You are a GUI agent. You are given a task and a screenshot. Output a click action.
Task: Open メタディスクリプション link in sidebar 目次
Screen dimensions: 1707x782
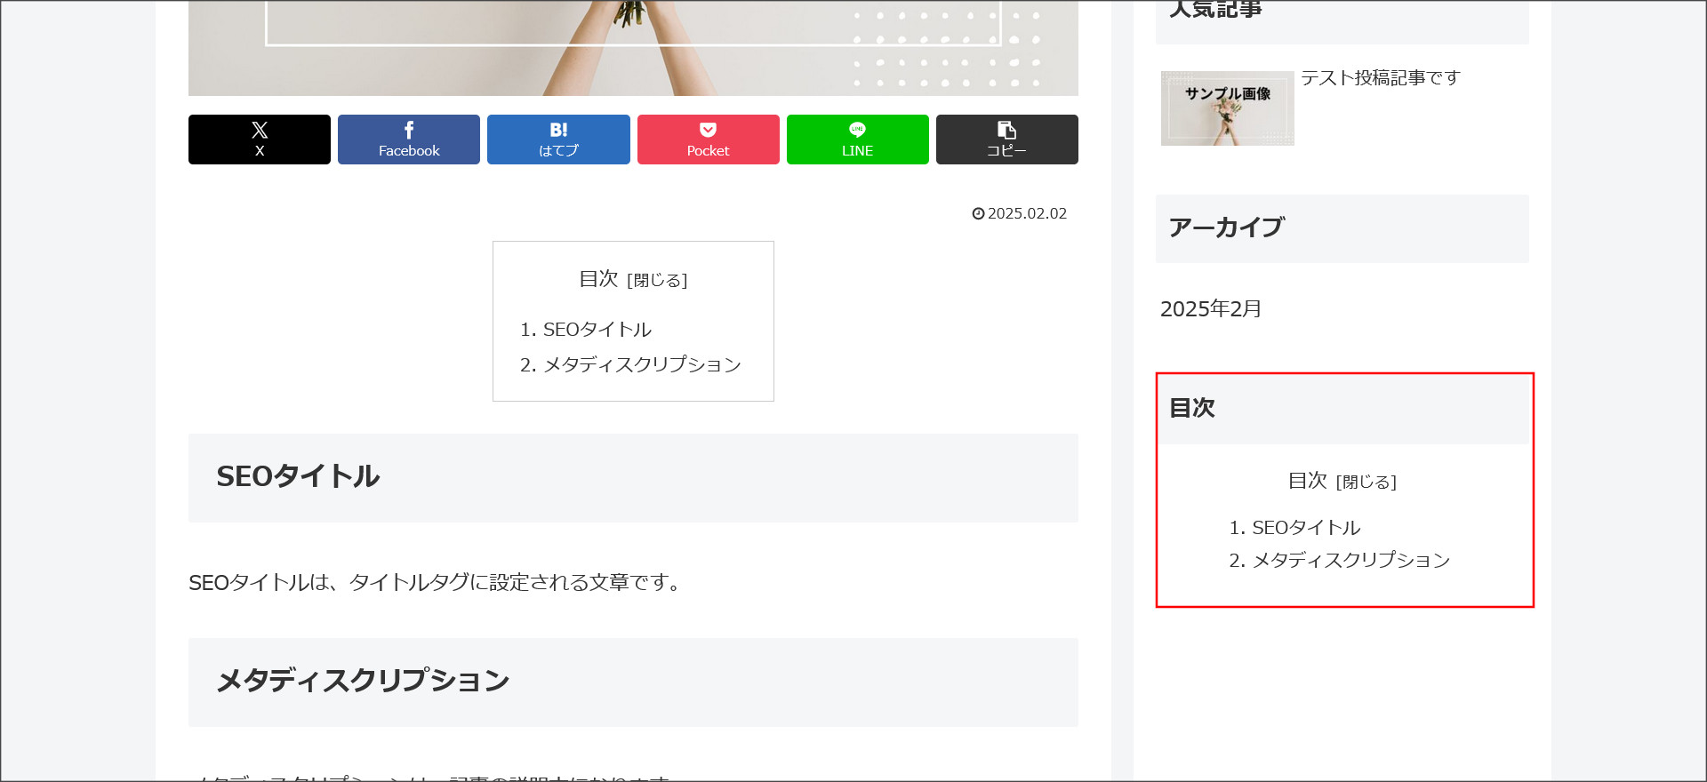[1351, 560]
